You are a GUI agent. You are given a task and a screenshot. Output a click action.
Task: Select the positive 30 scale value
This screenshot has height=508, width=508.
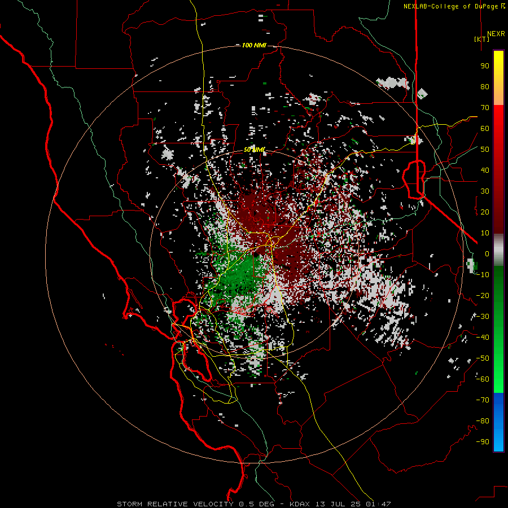click(485, 191)
